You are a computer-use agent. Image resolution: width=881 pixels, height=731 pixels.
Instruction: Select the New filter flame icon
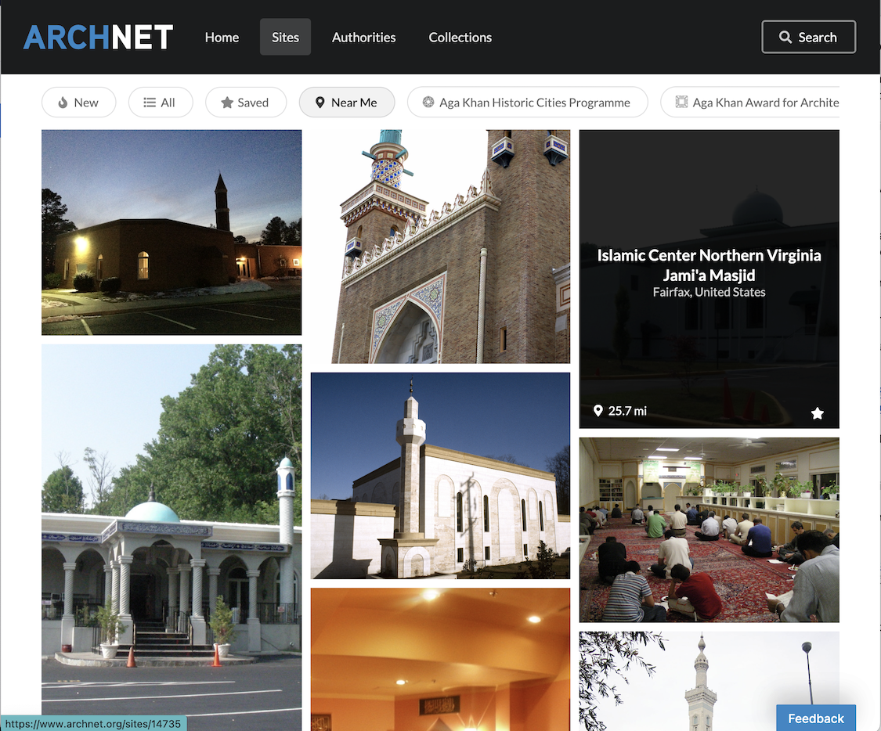[x=62, y=102]
